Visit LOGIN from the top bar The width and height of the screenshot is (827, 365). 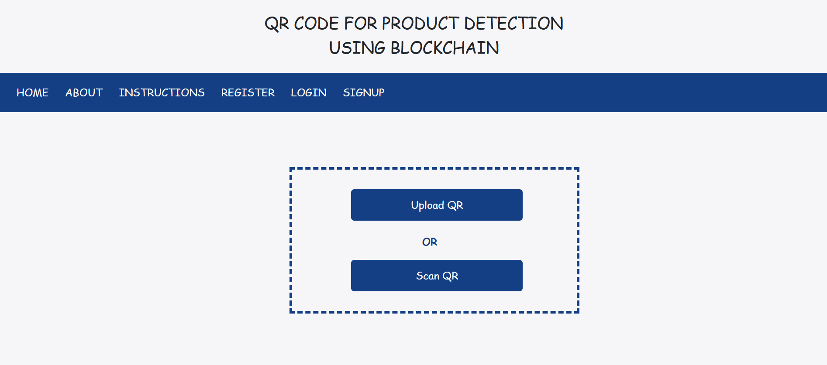tap(309, 92)
